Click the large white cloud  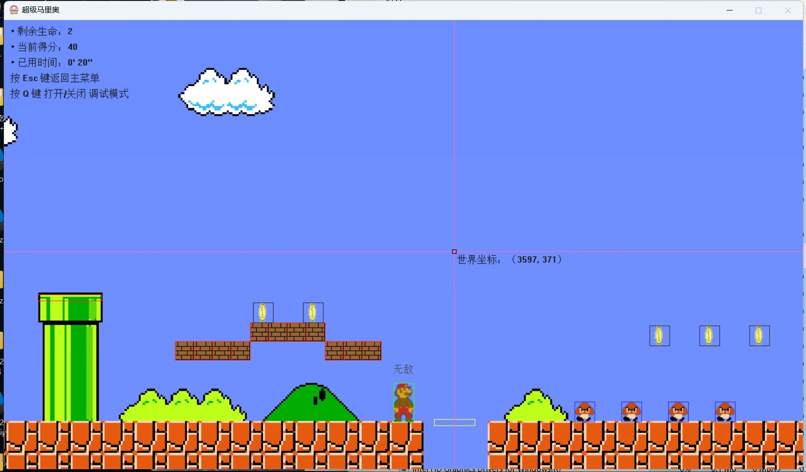[227, 93]
